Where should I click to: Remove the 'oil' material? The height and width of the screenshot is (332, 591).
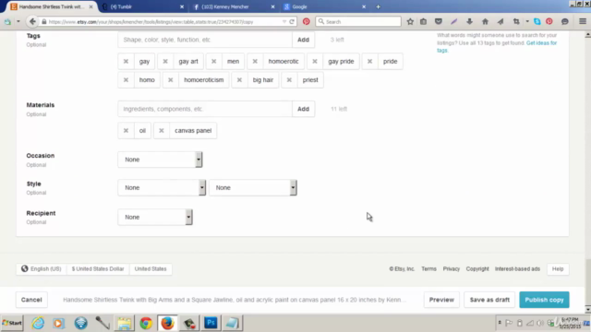pyautogui.click(x=126, y=131)
